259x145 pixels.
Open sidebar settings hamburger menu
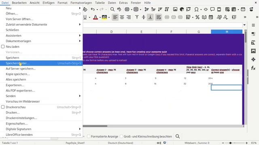253,25
